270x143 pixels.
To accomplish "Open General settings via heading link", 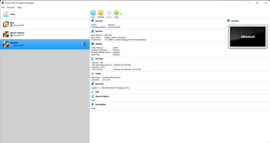I will click(99, 21).
